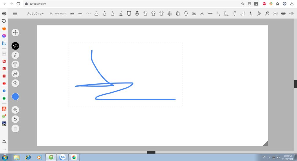The width and height of the screenshot is (297, 161).
Task: Open the Shape tool
Action: tap(15, 83)
